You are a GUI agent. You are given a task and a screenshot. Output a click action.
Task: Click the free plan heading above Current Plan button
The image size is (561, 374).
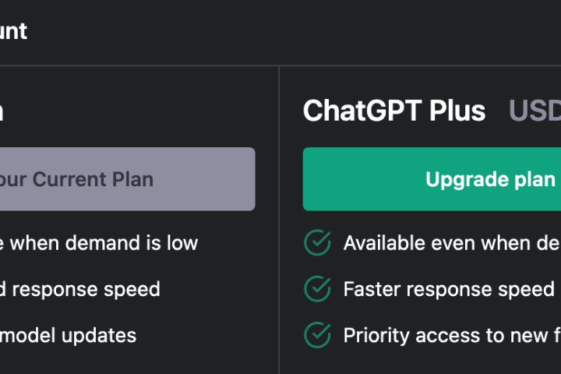(2, 111)
